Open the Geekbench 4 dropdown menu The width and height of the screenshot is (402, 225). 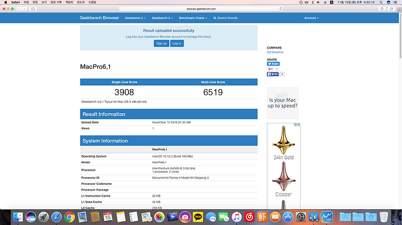pyautogui.click(x=135, y=18)
